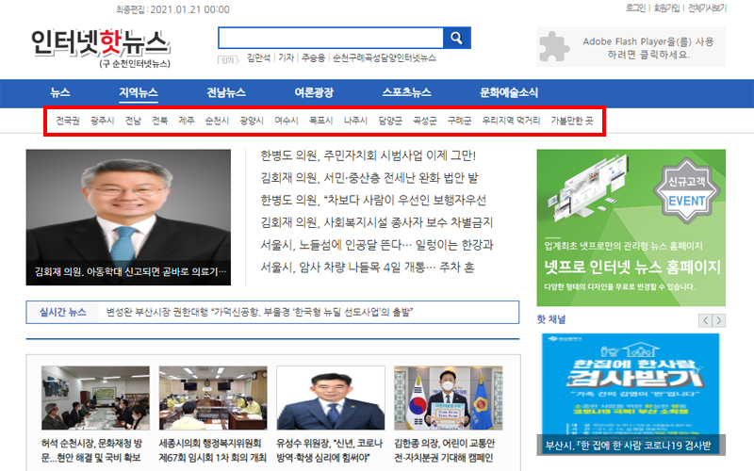The image size is (754, 471).
Task: Open caption 부산시, 한 집에 한 사람 코로나19
Action: [x=628, y=446]
